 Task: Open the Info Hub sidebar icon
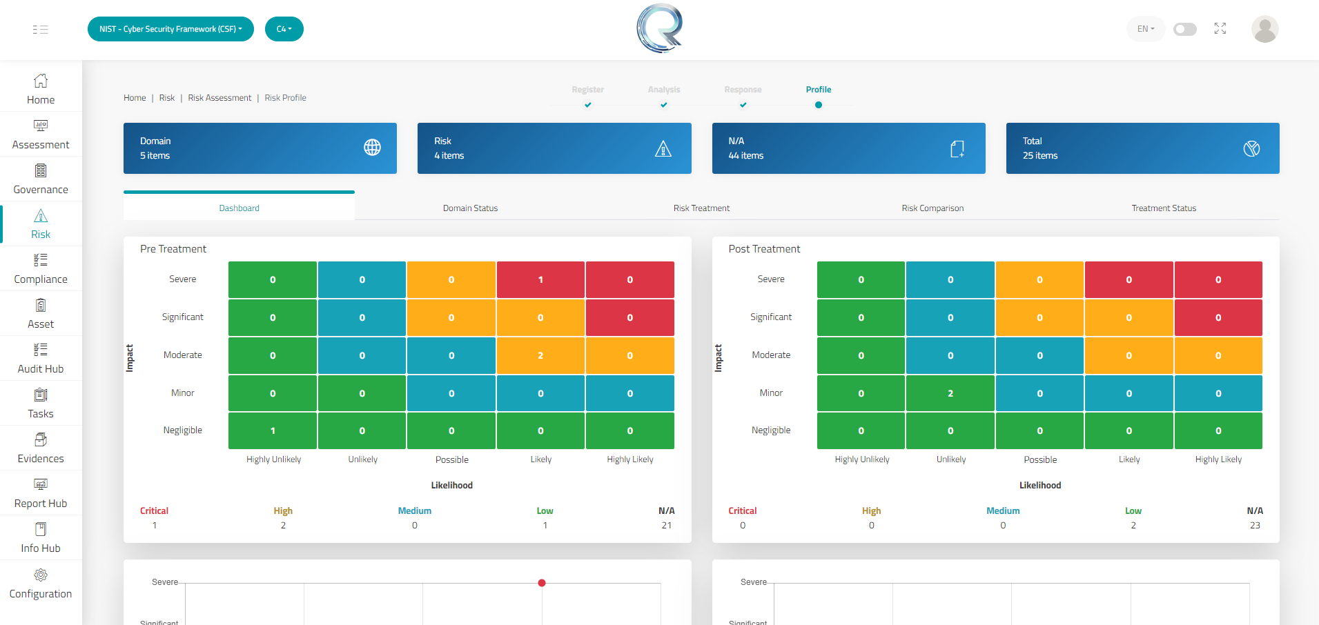click(x=41, y=529)
